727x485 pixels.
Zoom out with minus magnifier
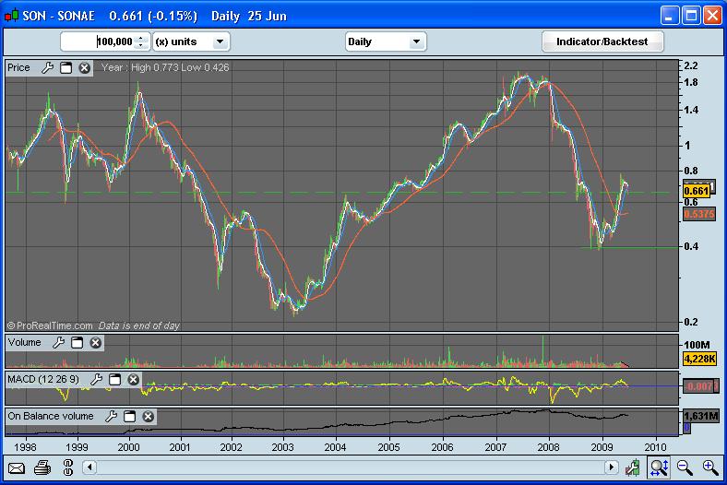pos(685,467)
